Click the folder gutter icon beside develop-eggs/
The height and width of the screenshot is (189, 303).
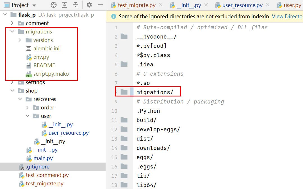coord(124,129)
